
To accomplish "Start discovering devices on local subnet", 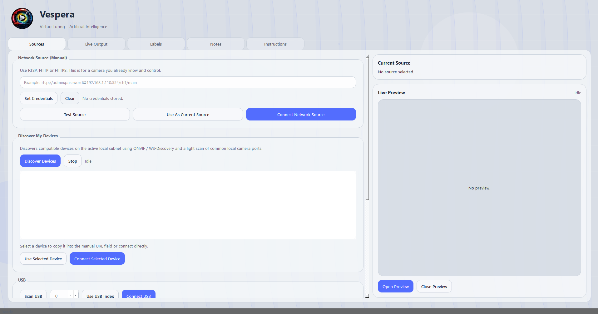I will [x=40, y=161].
